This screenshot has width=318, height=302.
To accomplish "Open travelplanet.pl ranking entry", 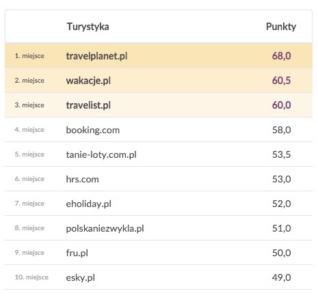I will pyautogui.click(x=96, y=56).
